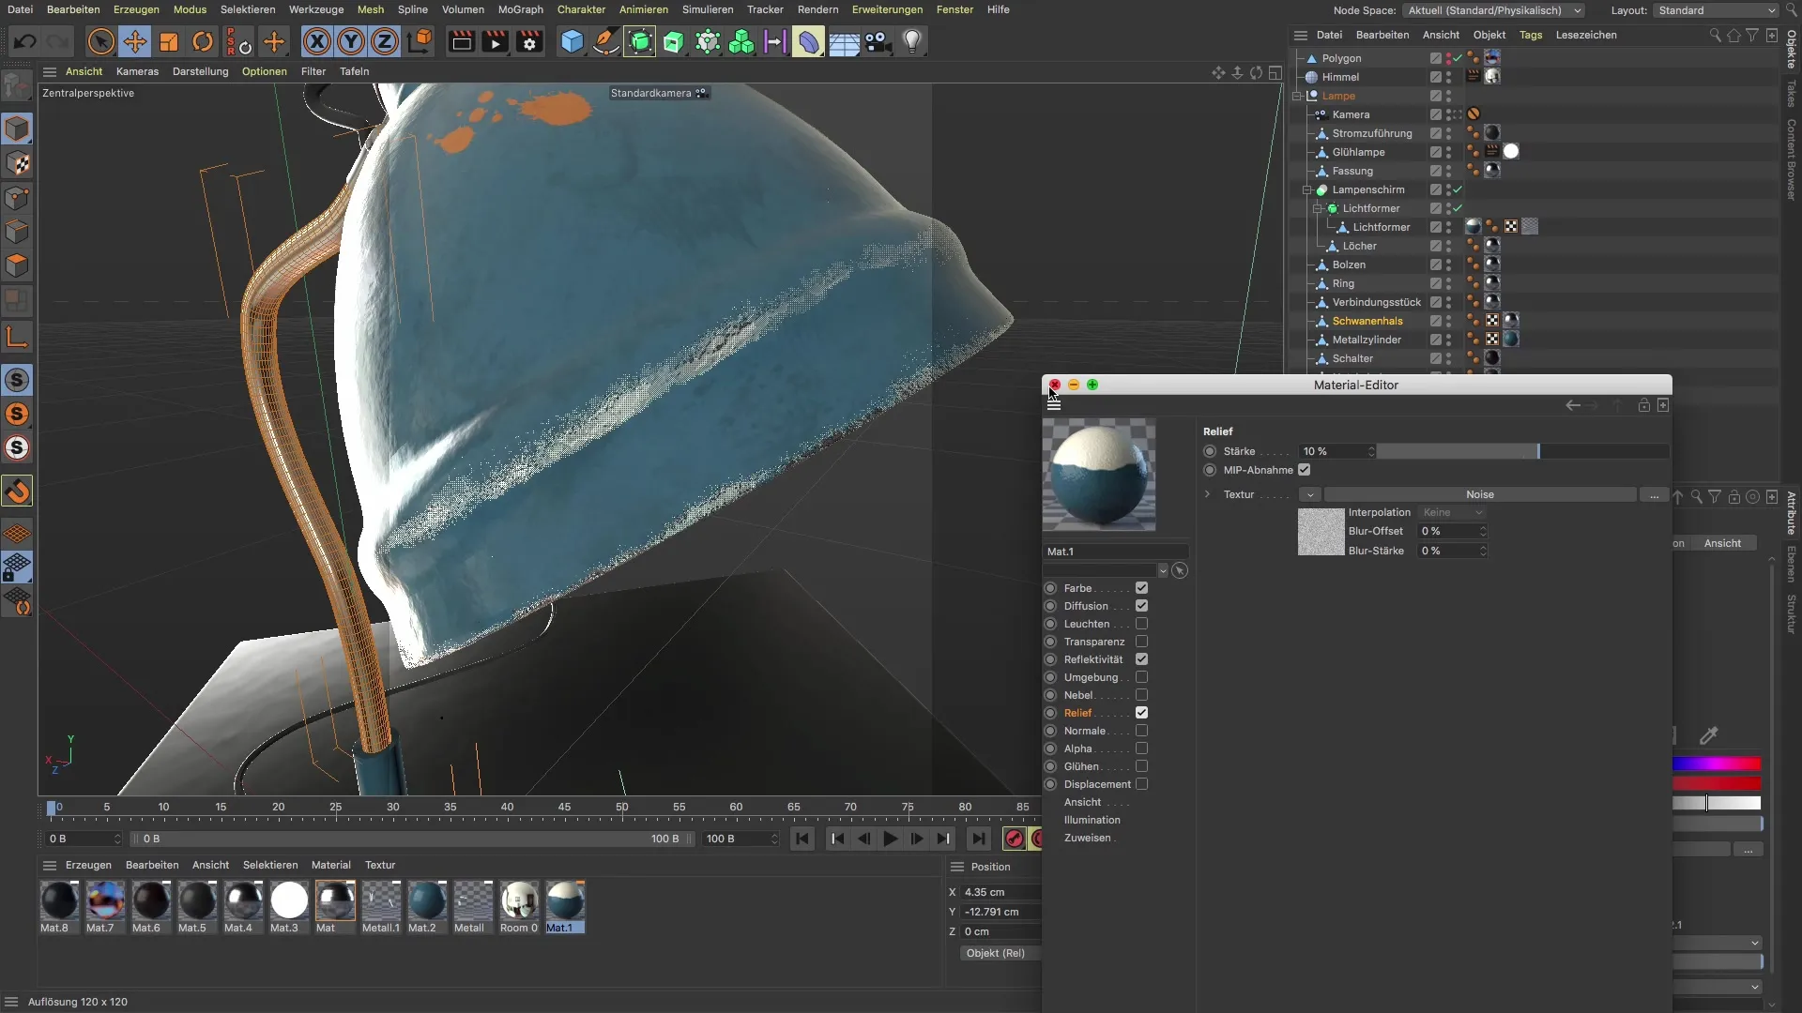Image resolution: width=1802 pixels, height=1013 pixels.
Task: Enable the Alpha channel checkbox
Action: pyautogui.click(x=1141, y=748)
